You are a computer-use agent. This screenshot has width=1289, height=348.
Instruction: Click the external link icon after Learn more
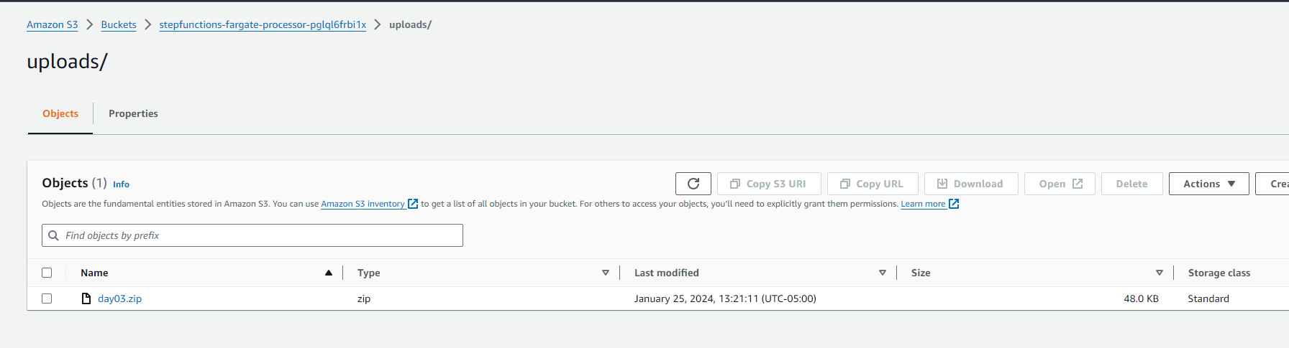954,204
